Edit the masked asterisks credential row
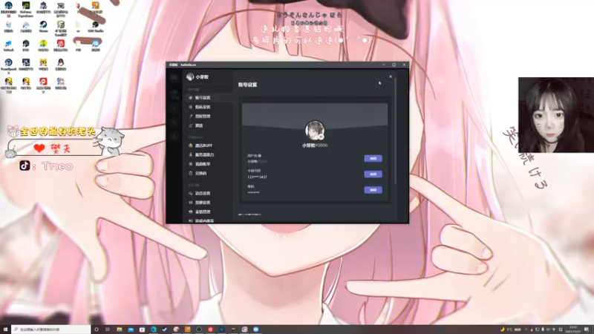594x334 pixels. [373, 190]
